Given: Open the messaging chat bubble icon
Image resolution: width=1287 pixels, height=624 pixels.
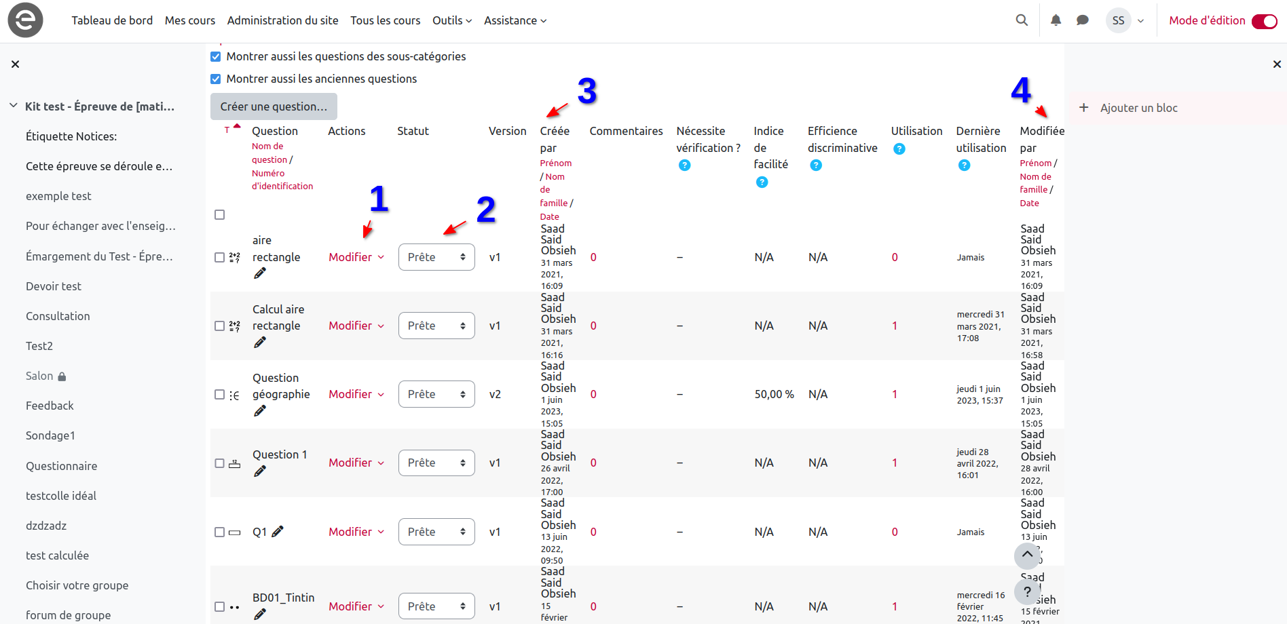Looking at the screenshot, I should tap(1083, 20).
